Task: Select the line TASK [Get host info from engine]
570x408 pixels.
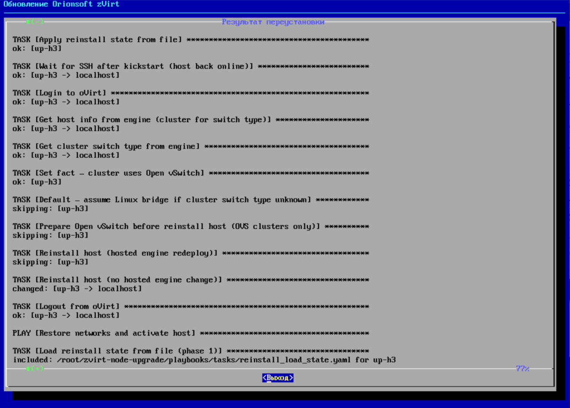Action: [x=191, y=120]
